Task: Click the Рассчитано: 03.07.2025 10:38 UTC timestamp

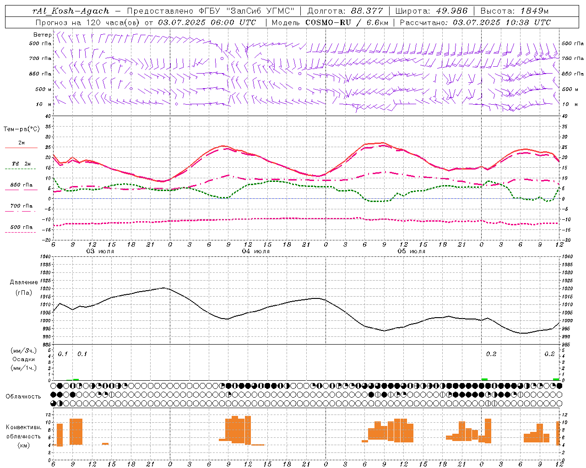Action: (x=475, y=22)
